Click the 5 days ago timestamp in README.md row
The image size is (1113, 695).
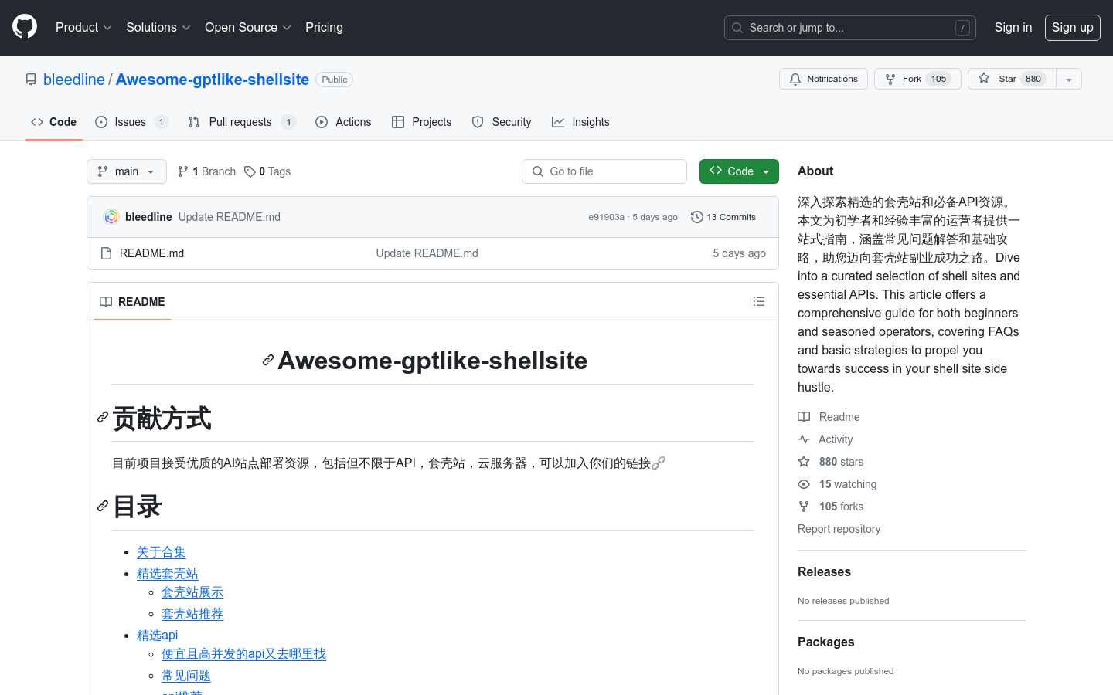pyautogui.click(x=739, y=253)
